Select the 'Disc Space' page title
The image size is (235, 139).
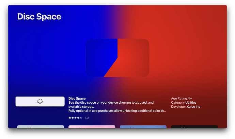(39, 16)
